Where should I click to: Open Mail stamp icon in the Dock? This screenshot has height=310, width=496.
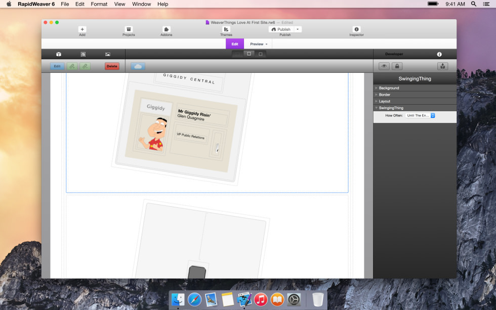[211, 299]
